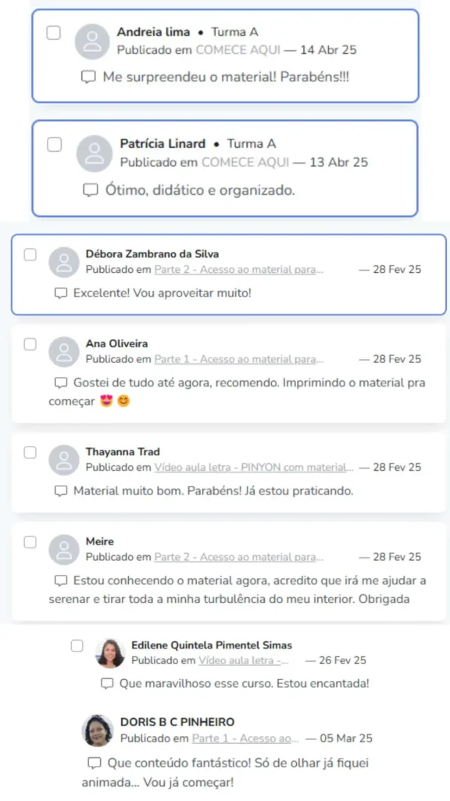
Task: Open Edilene Quintela Pimentel Simas profile photo
Action: 110,653
